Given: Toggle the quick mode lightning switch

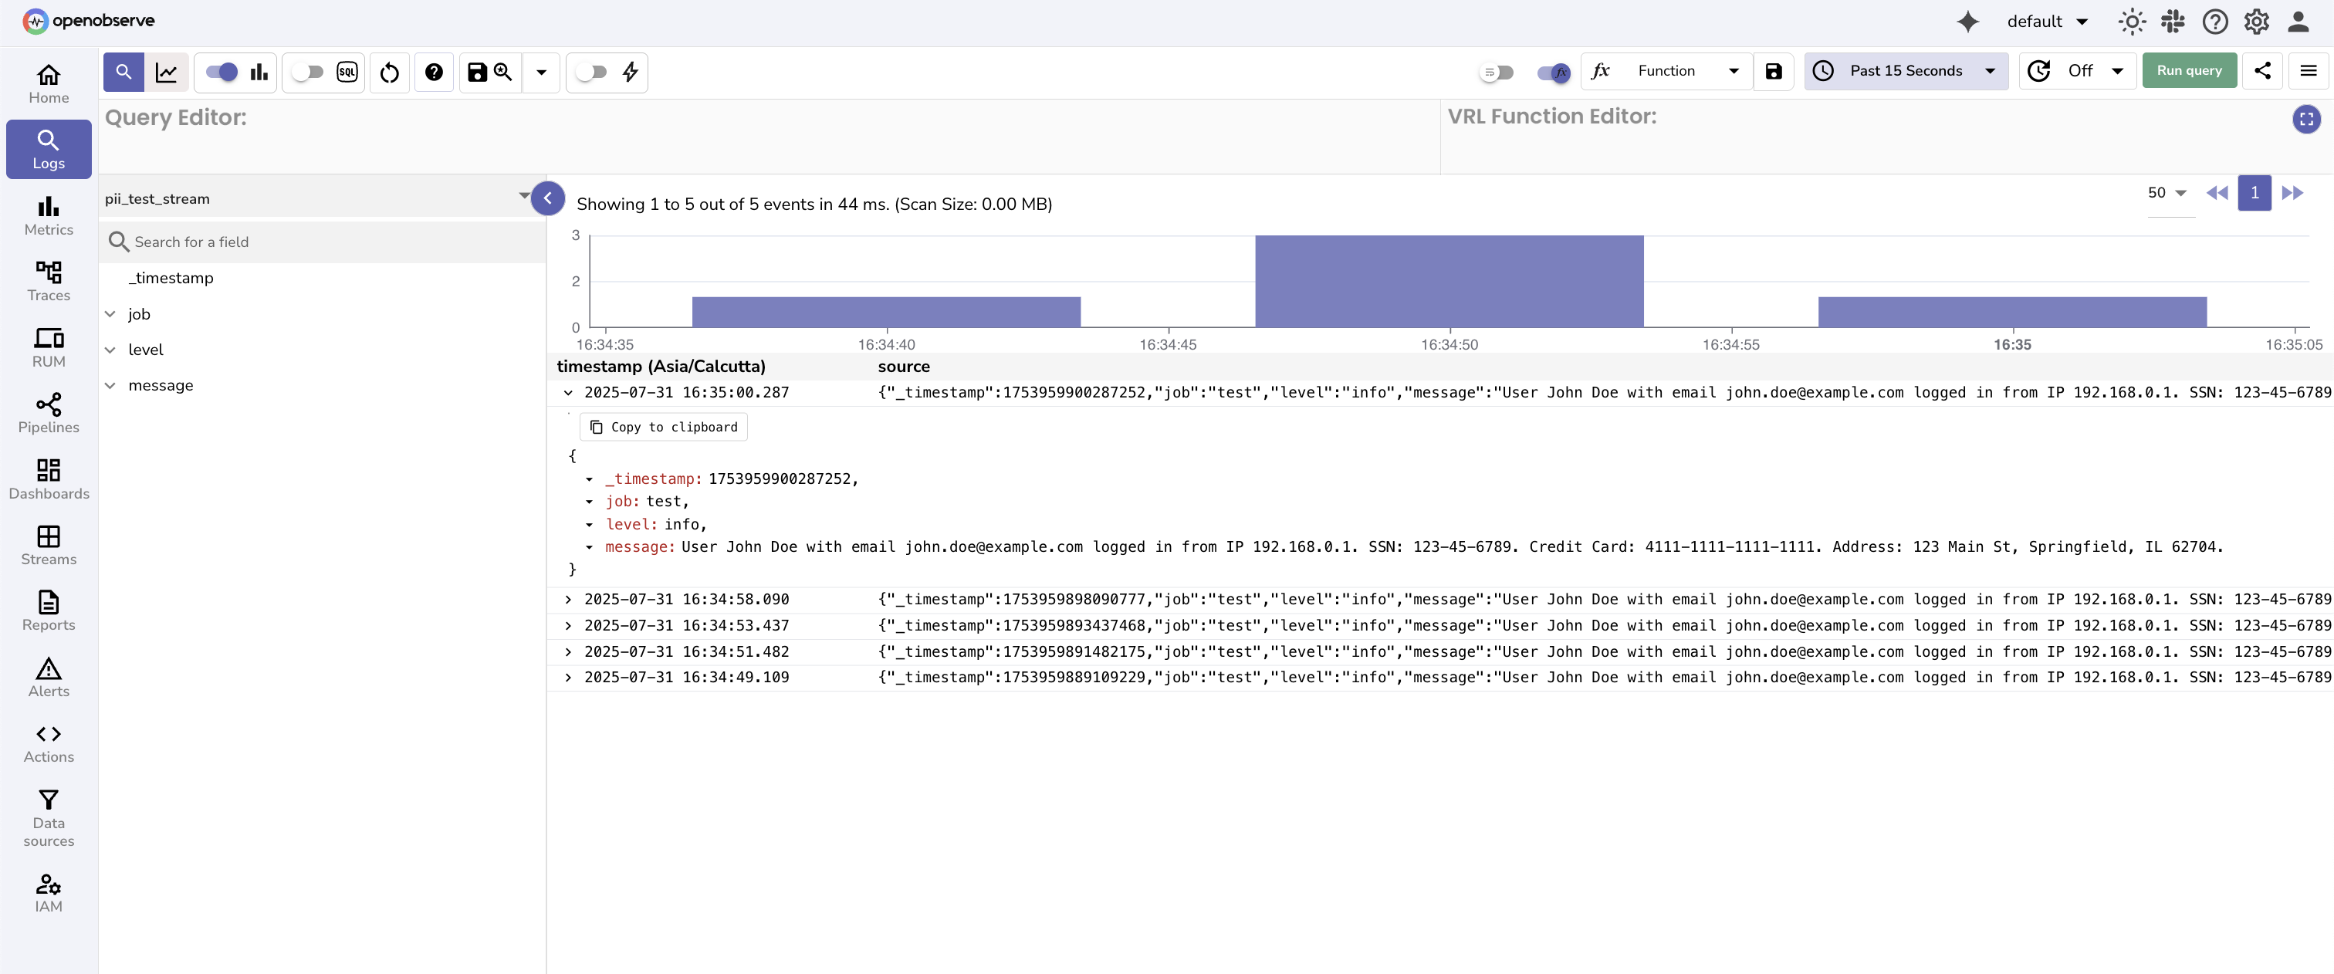Looking at the screenshot, I should click(592, 73).
